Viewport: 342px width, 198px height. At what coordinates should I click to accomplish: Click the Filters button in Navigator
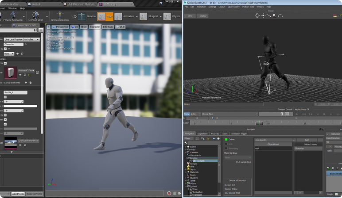[189, 138]
